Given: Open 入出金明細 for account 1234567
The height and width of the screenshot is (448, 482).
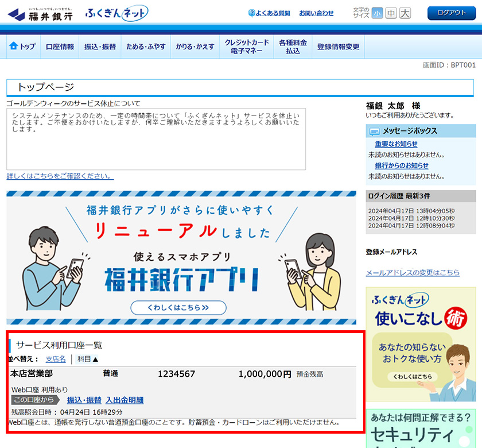Looking at the screenshot, I should pyautogui.click(x=125, y=400).
